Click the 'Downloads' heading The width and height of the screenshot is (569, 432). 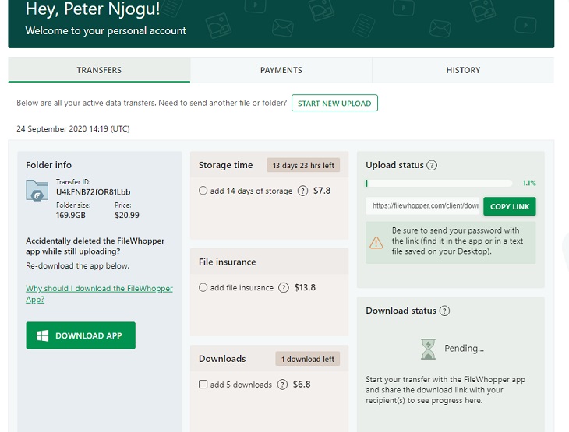click(222, 358)
